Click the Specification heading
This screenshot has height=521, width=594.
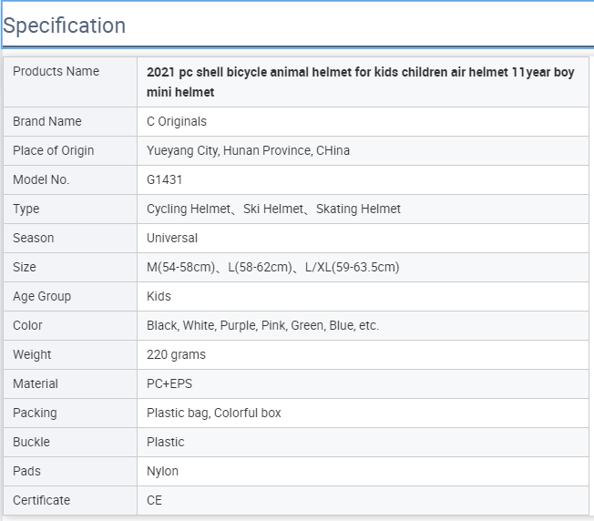[64, 26]
